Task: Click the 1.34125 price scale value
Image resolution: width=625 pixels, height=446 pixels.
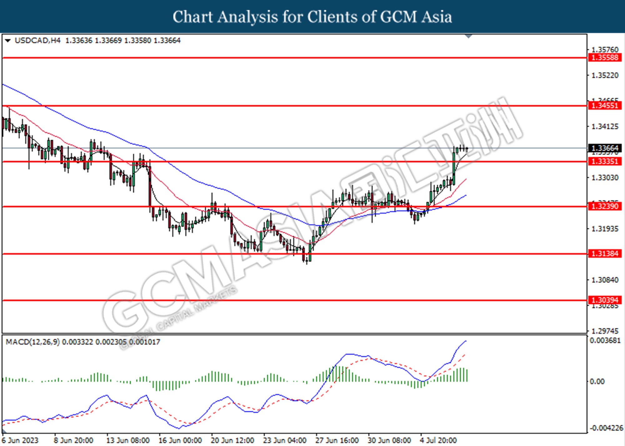Action: click(x=605, y=126)
